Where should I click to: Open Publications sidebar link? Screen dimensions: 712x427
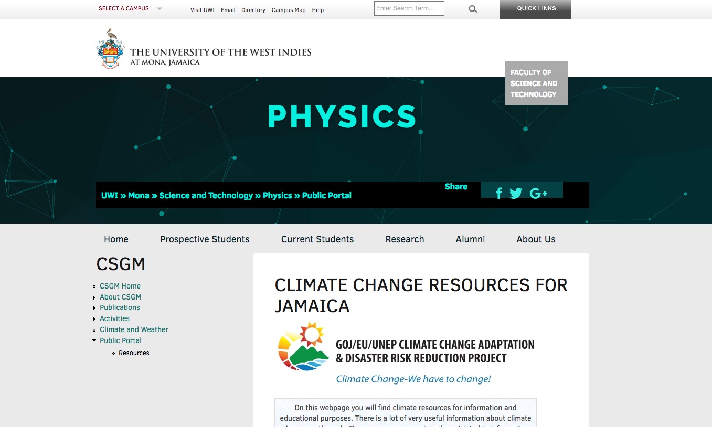(x=120, y=307)
